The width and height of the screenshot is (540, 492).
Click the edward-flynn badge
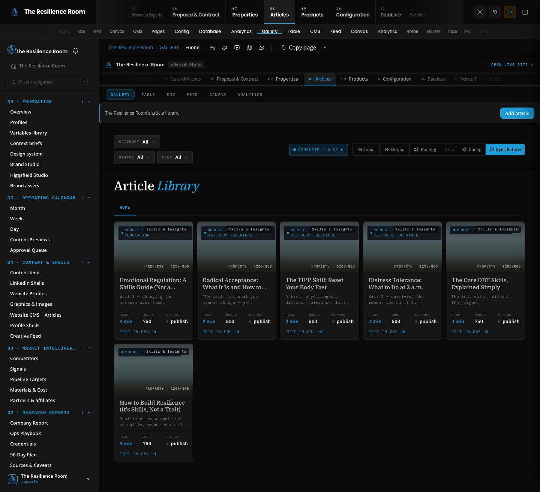click(186, 65)
